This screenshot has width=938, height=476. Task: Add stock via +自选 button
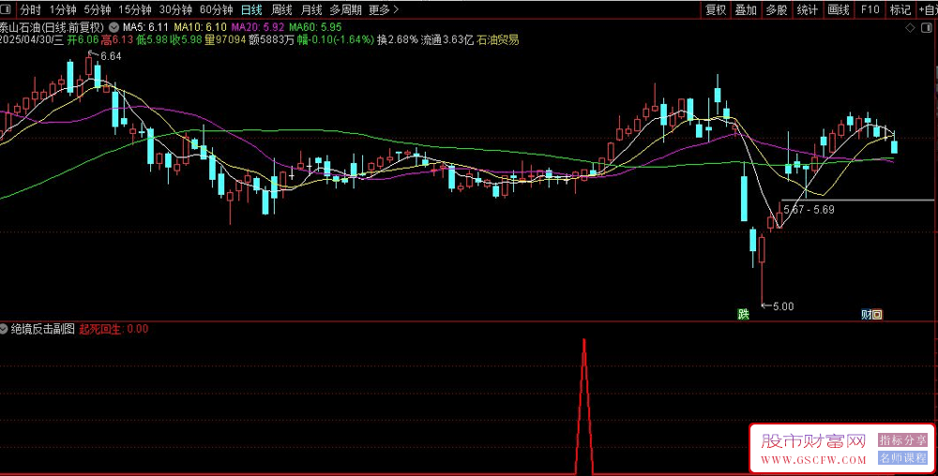click(928, 9)
